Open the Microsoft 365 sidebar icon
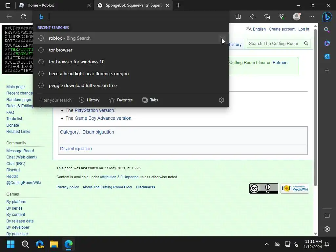 [327, 43]
